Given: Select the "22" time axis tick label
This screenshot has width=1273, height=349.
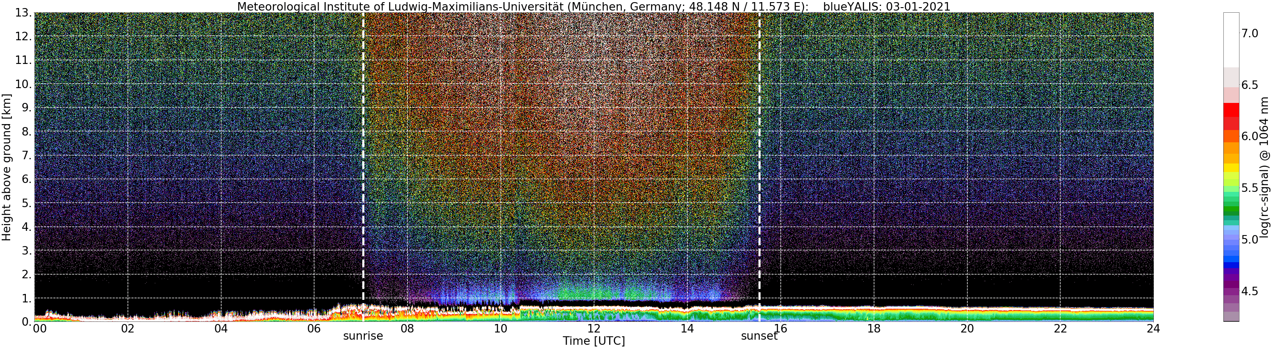Looking at the screenshot, I should click(1060, 328).
